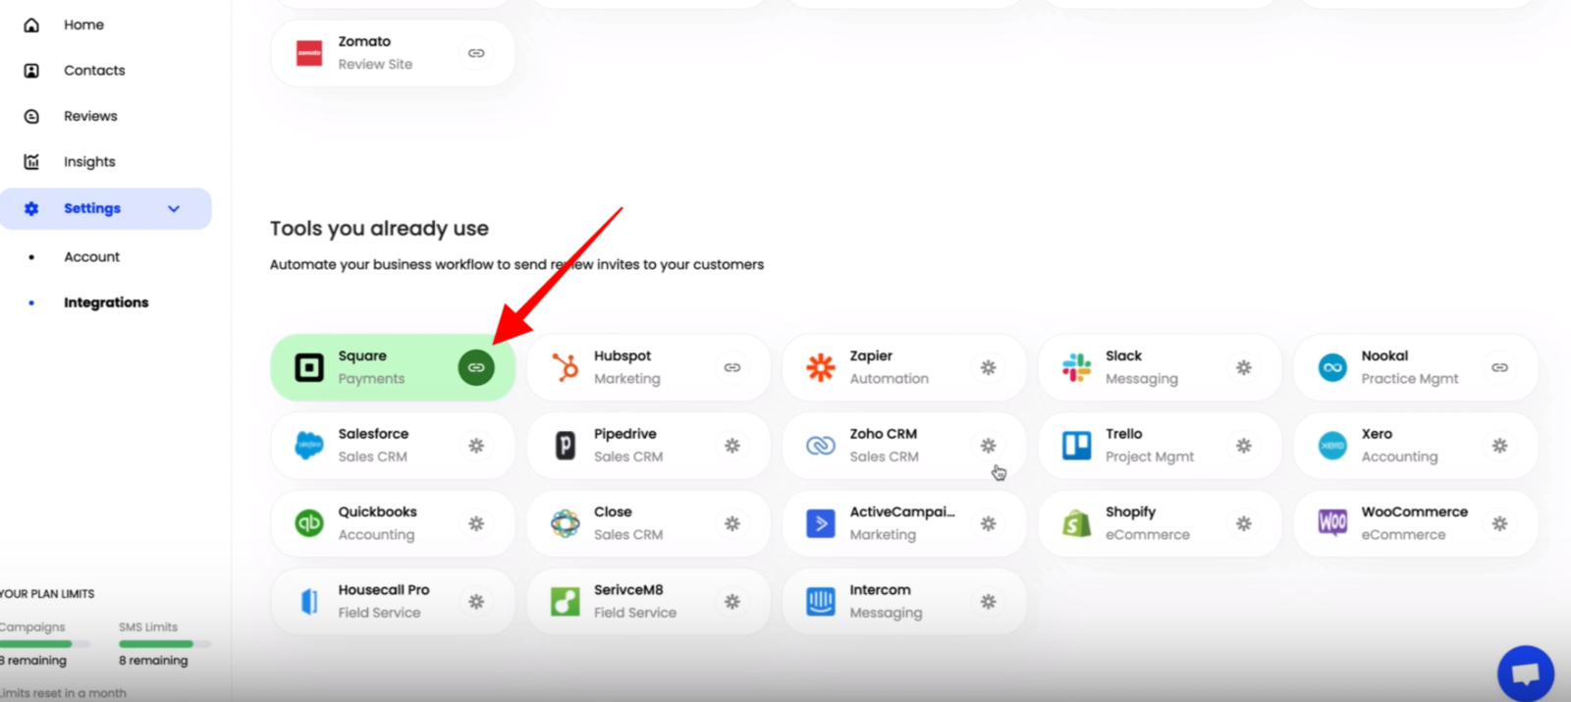Click the Home house icon
The width and height of the screenshot is (1571, 702).
click(x=31, y=25)
